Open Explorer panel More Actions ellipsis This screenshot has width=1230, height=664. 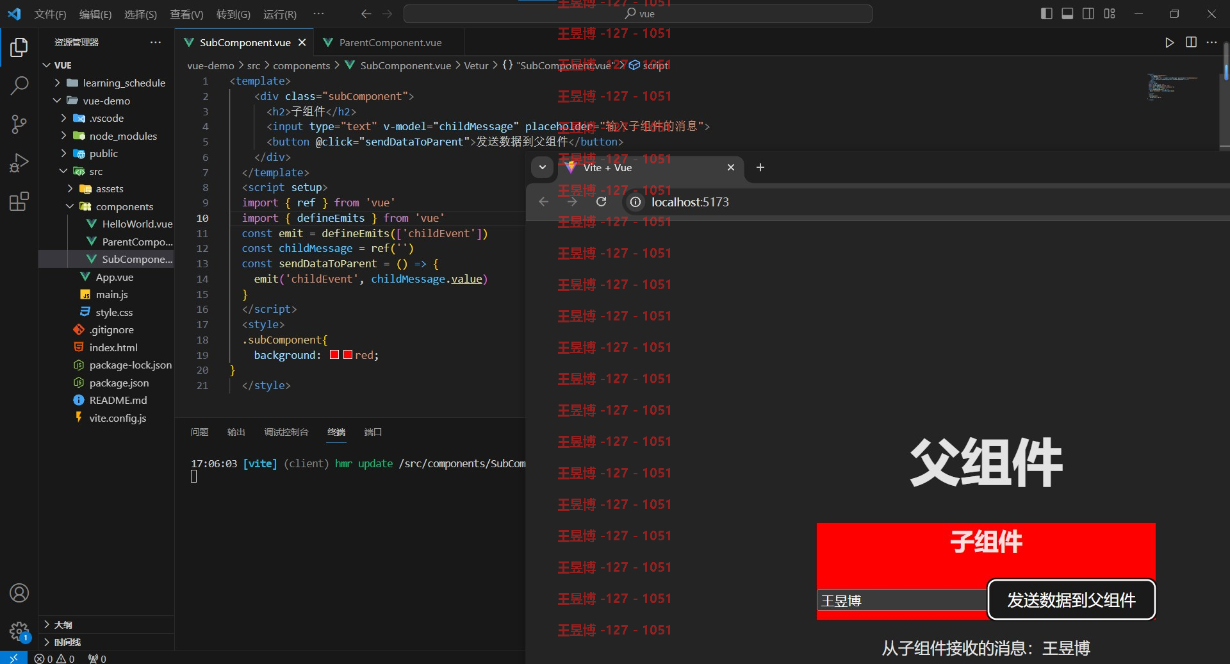tap(156, 42)
